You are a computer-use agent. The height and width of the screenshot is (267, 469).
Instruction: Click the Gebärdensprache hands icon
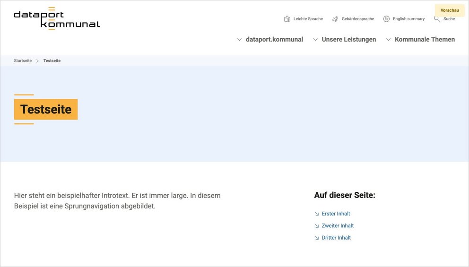coord(335,19)
